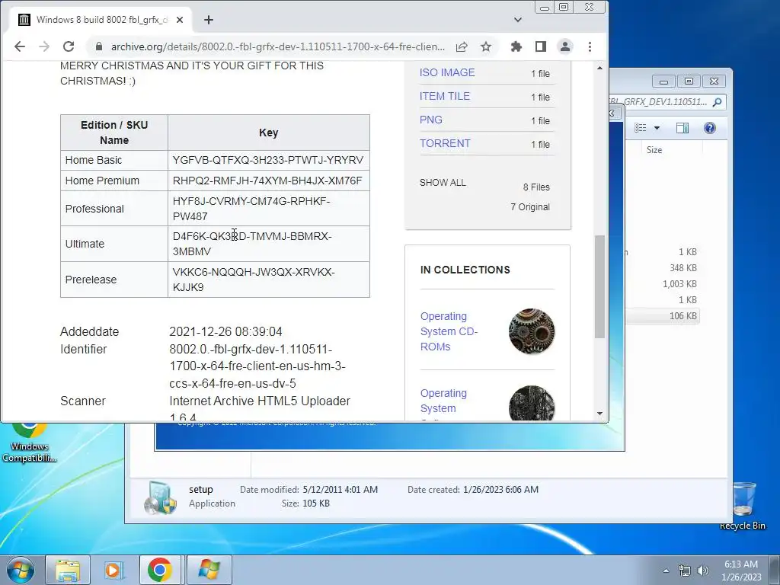This screenshot has height=585, width=780.
Task: Reload the archive.org page
Action: point(69,46)
